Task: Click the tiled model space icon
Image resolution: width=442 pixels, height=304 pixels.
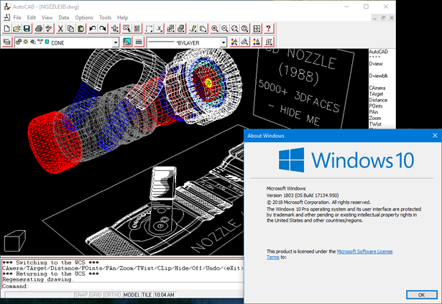Action: [x=257, y=29]
